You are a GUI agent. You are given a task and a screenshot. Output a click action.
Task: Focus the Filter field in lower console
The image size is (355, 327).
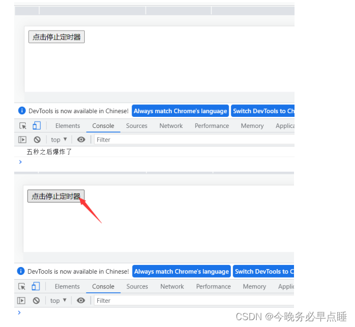click(194, 301)
